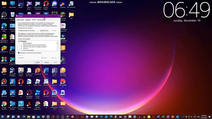212x119 pixels.
Task: Open the hank folder on desktop
Action: click(4, 4)
